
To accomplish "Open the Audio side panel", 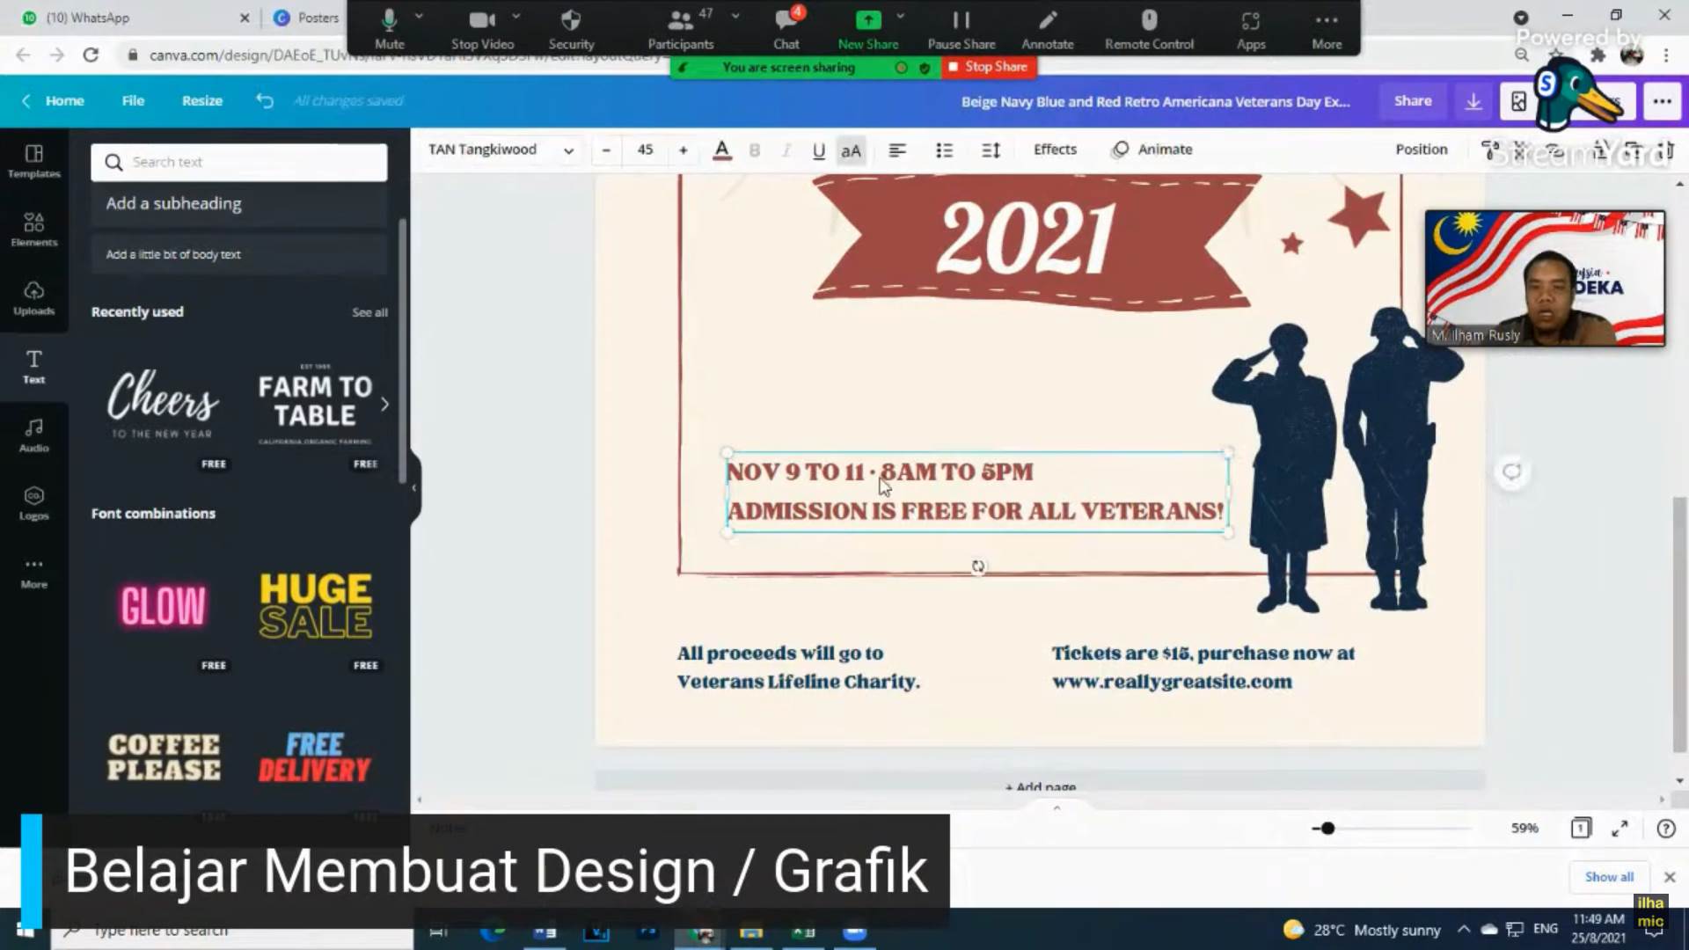I will click(34, 435).
